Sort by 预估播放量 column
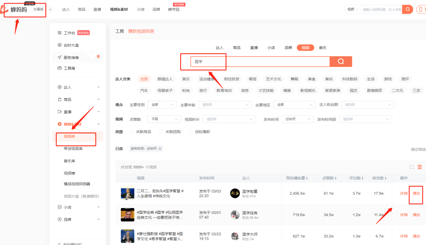This screenshot has height=245, width=426. 297,178
